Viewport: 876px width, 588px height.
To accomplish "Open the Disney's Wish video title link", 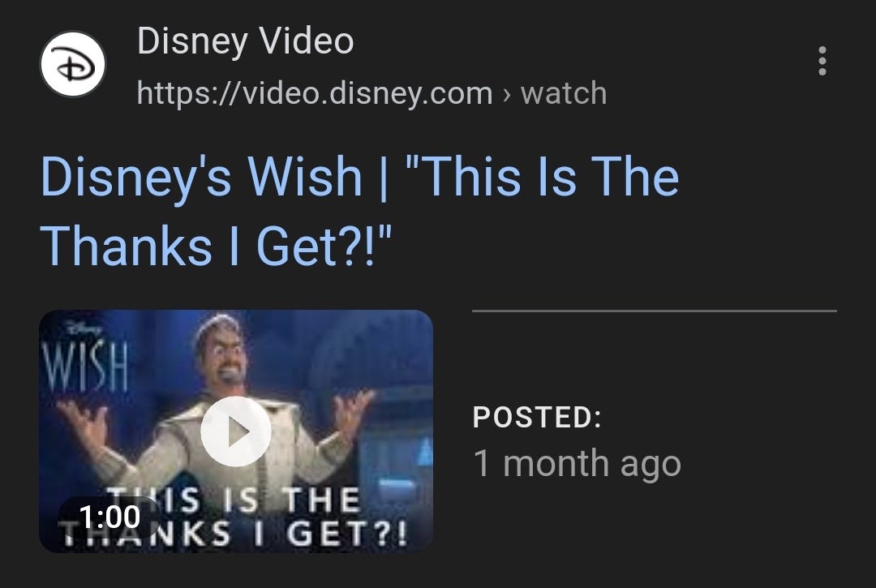I will click(360, 211).
